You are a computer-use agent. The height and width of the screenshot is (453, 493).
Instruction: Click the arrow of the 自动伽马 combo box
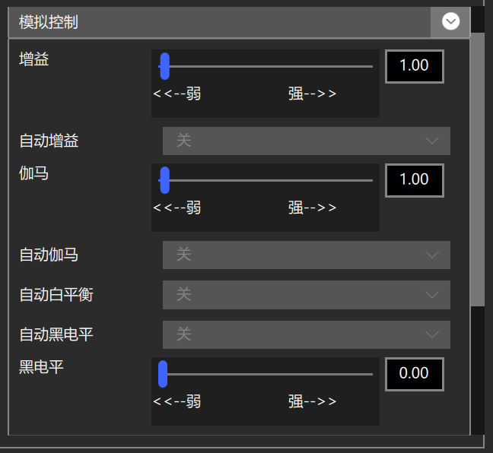pos(432,255)
